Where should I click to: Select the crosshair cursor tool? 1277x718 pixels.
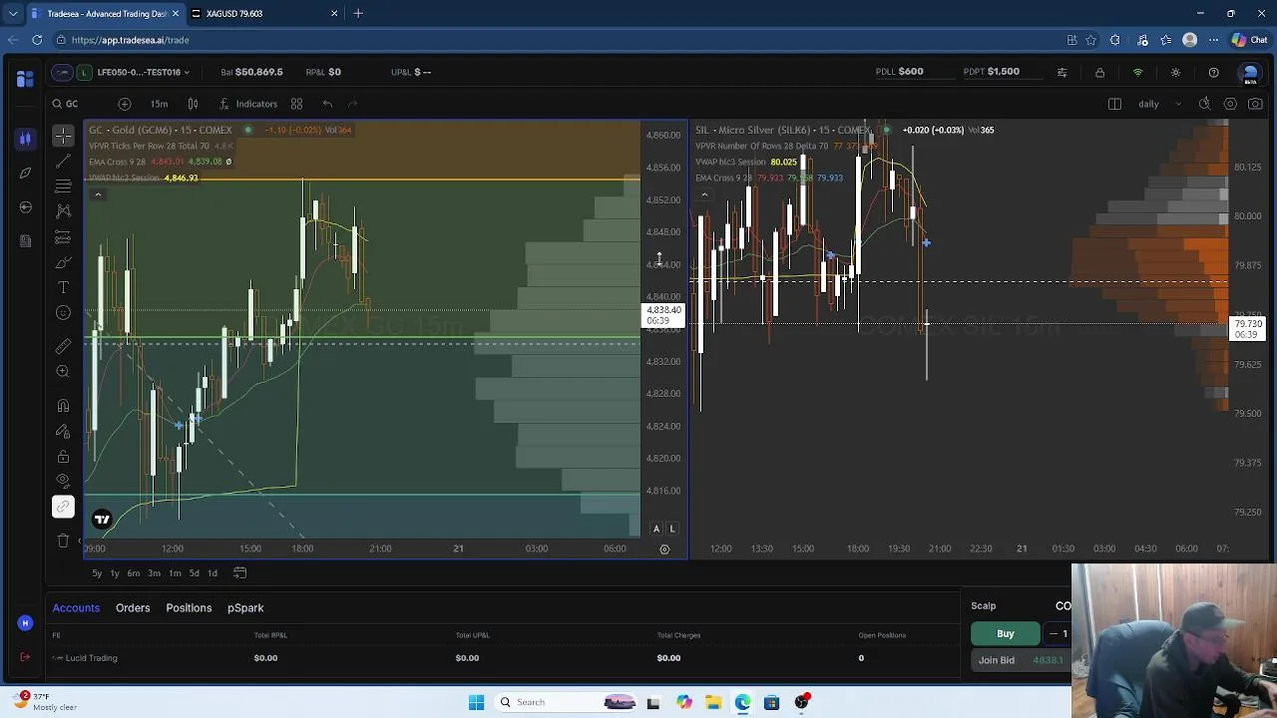[63, 135]
